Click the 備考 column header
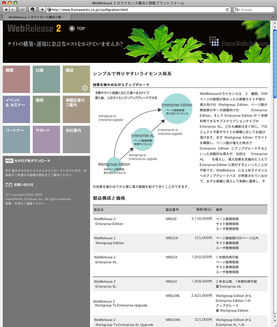This screenshot has height=327, width=277. coord(219,209)
